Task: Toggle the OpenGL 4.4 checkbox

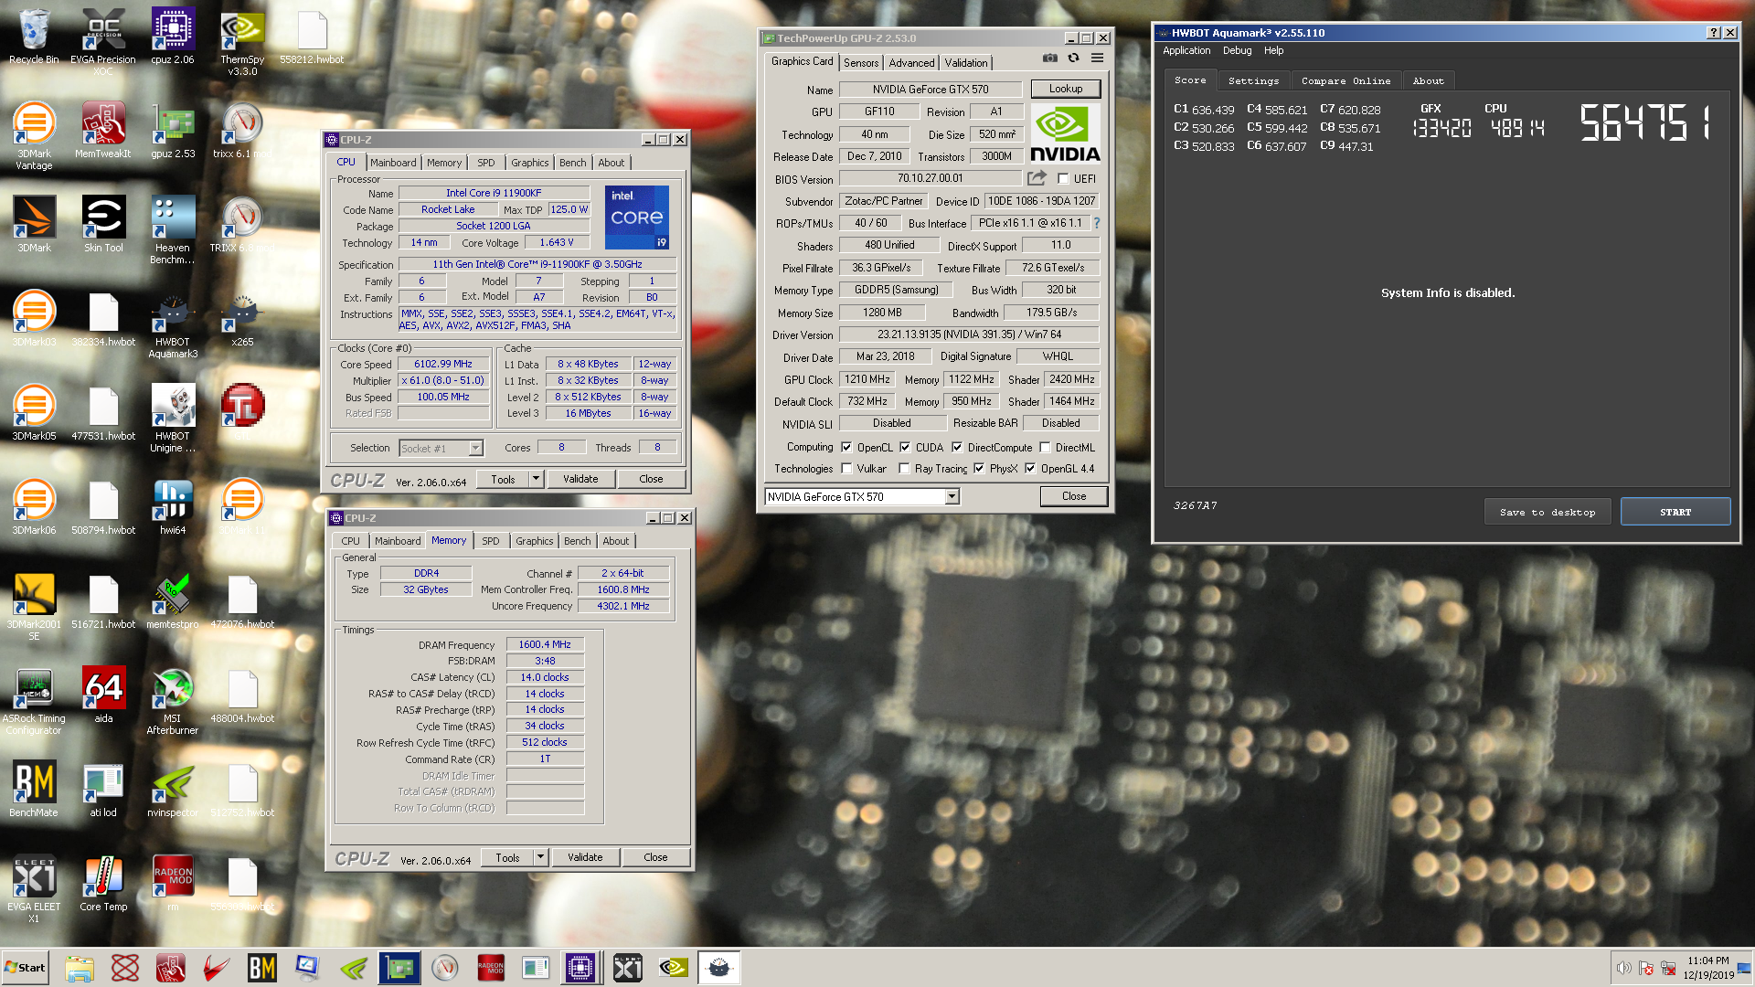Action: tap(1030, 469)
